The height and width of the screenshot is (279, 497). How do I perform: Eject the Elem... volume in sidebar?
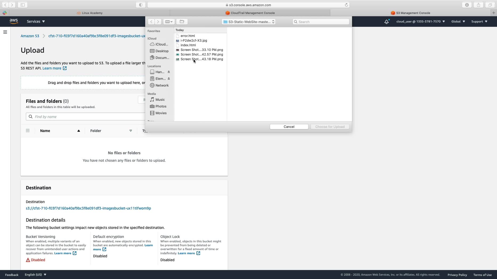click(x=169, y=79)
